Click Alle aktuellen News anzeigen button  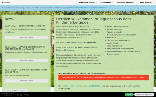[x=16, y=91]
